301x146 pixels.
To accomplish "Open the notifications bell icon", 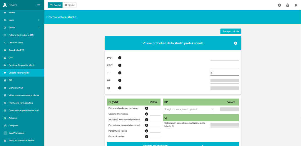I will click(296, 5).
